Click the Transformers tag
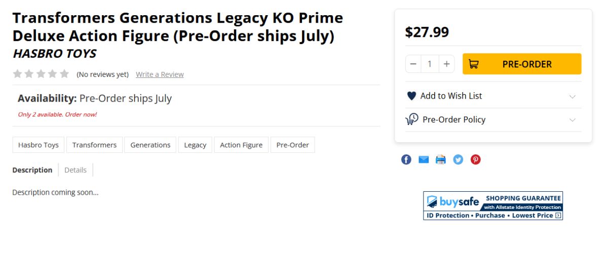Screen dimensions: 608x258 tap(94, 145)
